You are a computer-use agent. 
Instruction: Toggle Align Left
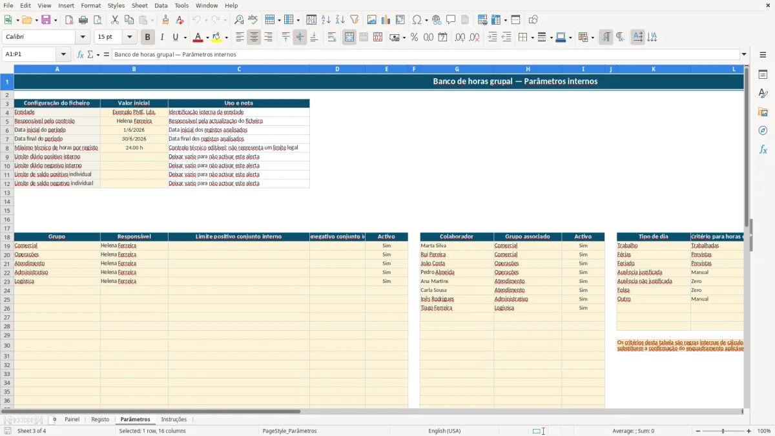[x=240, y=37]
